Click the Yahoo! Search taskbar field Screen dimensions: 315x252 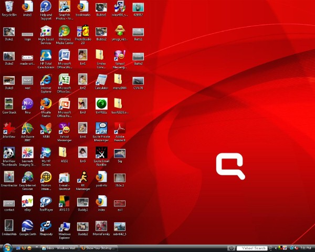[252, 248]
